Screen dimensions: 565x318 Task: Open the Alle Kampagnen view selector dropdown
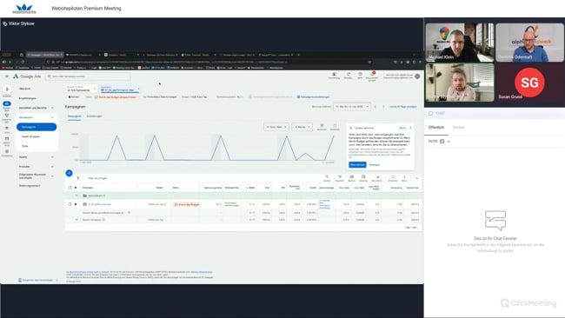click(x=82, y=89)
